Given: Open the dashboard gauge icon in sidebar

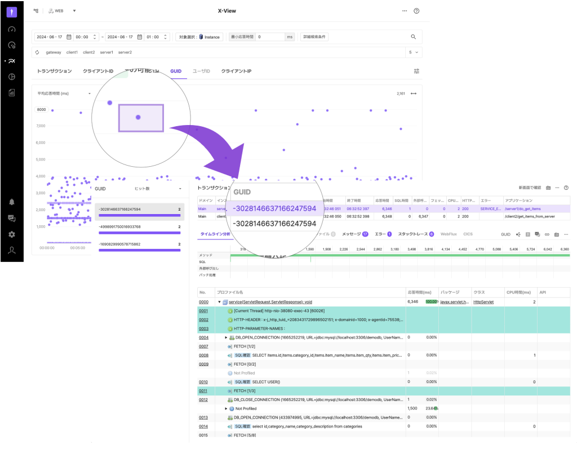Looking at the screenshot, I should [x=12, y=29].
